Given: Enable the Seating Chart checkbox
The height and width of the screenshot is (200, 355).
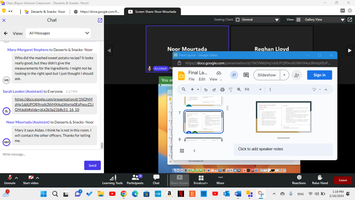Looking at the screenshot, I should [x=237, y=20].
